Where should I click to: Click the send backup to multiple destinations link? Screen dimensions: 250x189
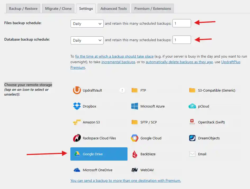[126, 181]
